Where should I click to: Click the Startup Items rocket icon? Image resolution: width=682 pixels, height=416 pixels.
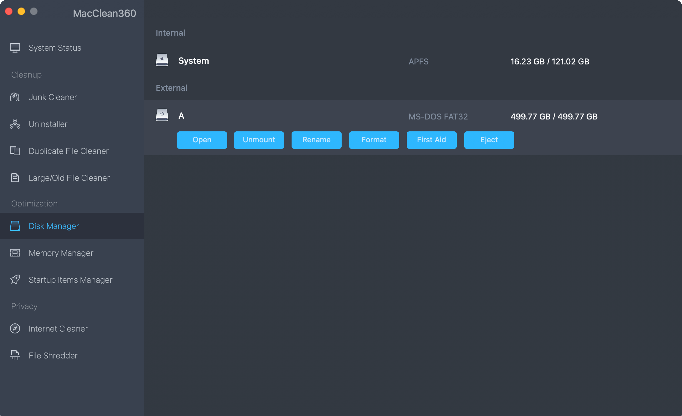tap(15, 280)
